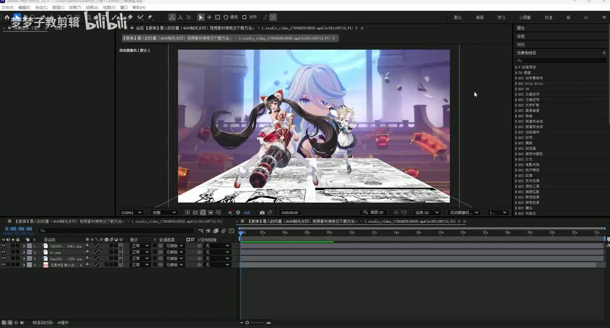Viewport: 610px width, 328px height.
Task: Select the Eraser tool
Action: (x=130, y=17)
